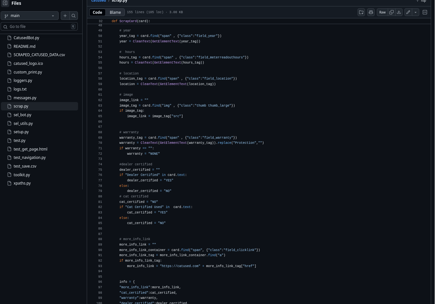Switch to the Blame tab
The height and width of the screenshot is (304, 435).
point(115,12)
